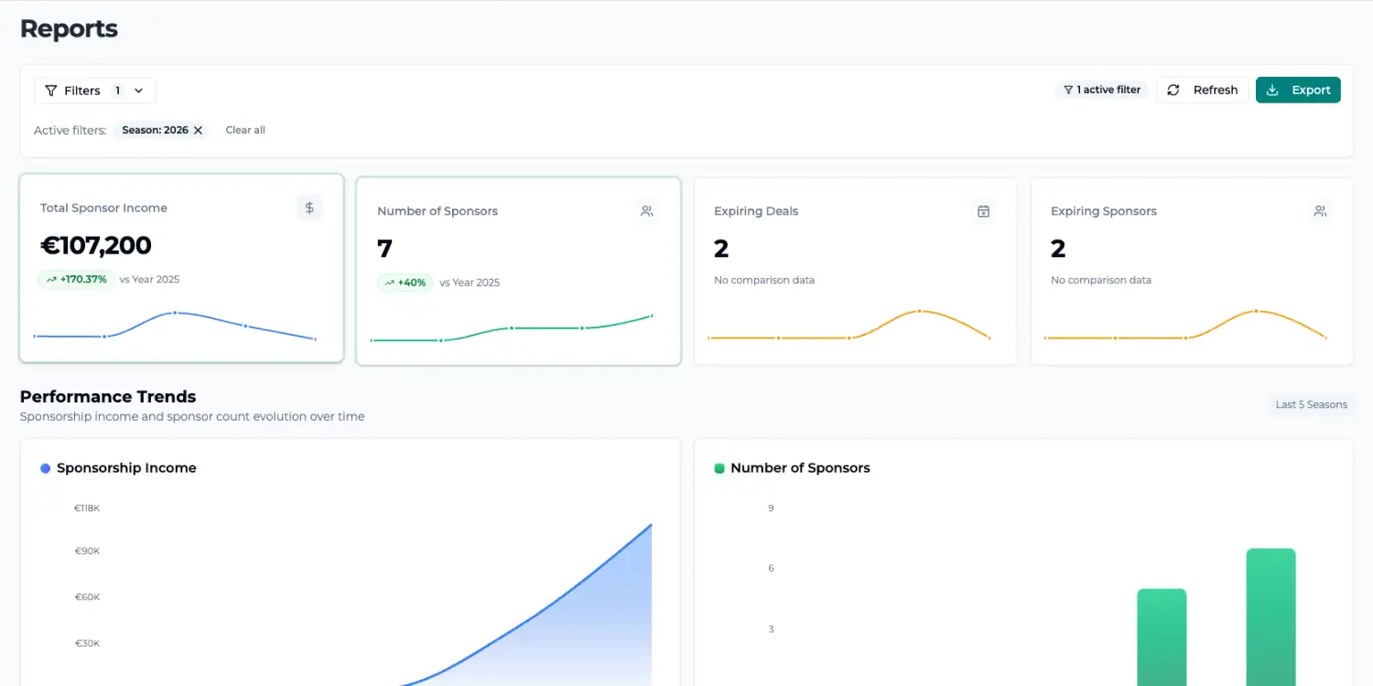Click the Sponsorship Income chart title
The height and width of the screenshot is (686, 1373).
point(126,468)
